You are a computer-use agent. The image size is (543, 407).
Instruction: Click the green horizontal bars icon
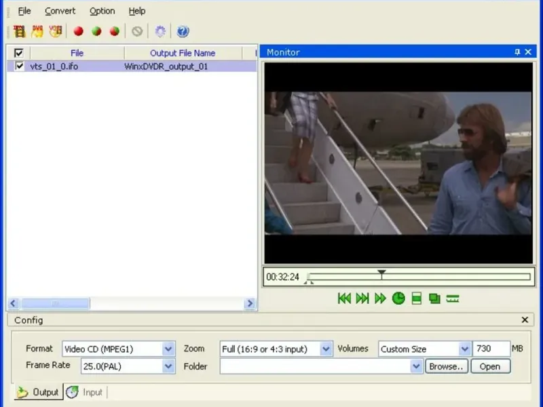click(x=453, y=298)
